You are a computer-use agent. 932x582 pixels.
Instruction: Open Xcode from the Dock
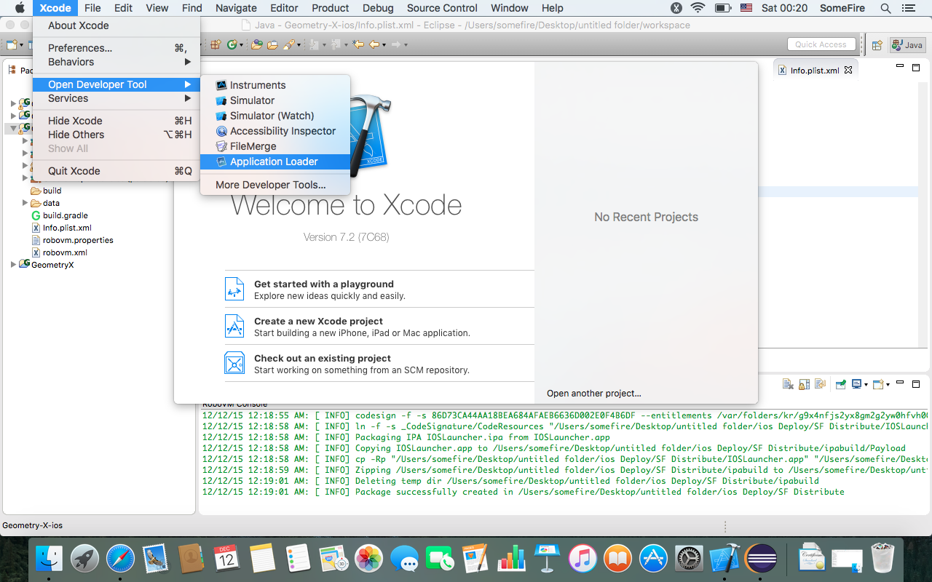click(x=724, y=559)
